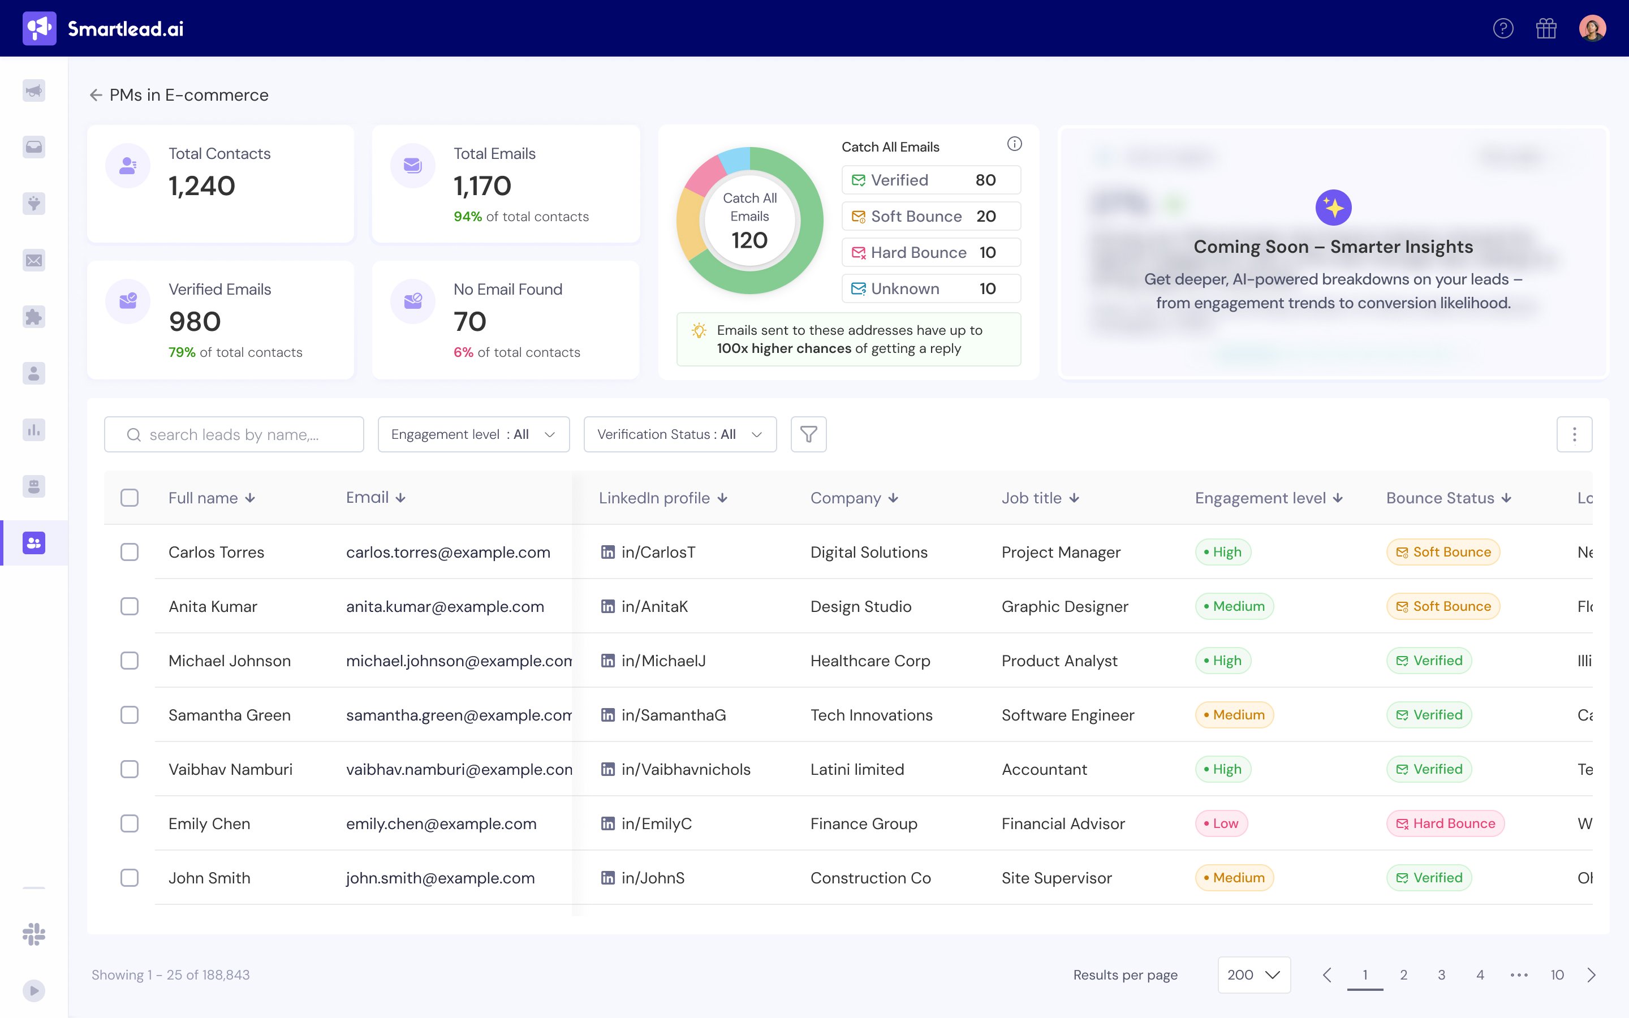The width and height of the screenshot is (1629, 1018).
Task: Open the bar chart analytics sidebar icon
Action: tap(34, 430)
